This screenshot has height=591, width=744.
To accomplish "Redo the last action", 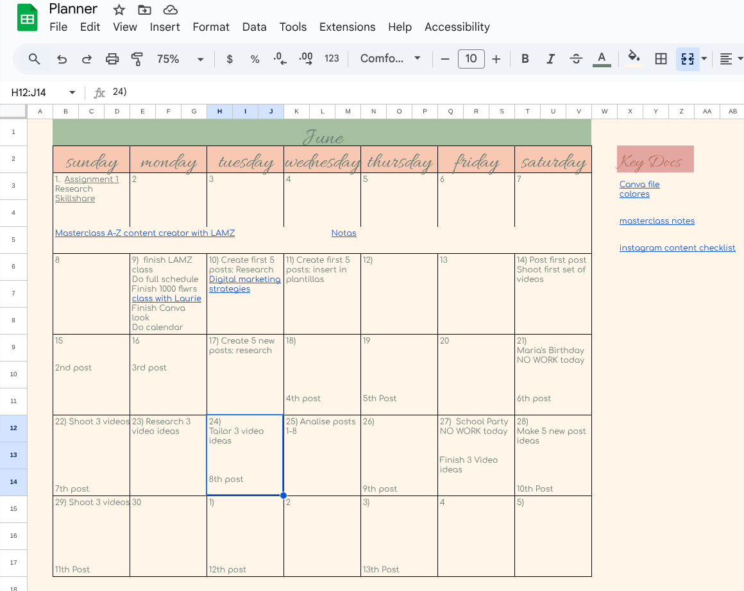I will click(x=87, y=59).
